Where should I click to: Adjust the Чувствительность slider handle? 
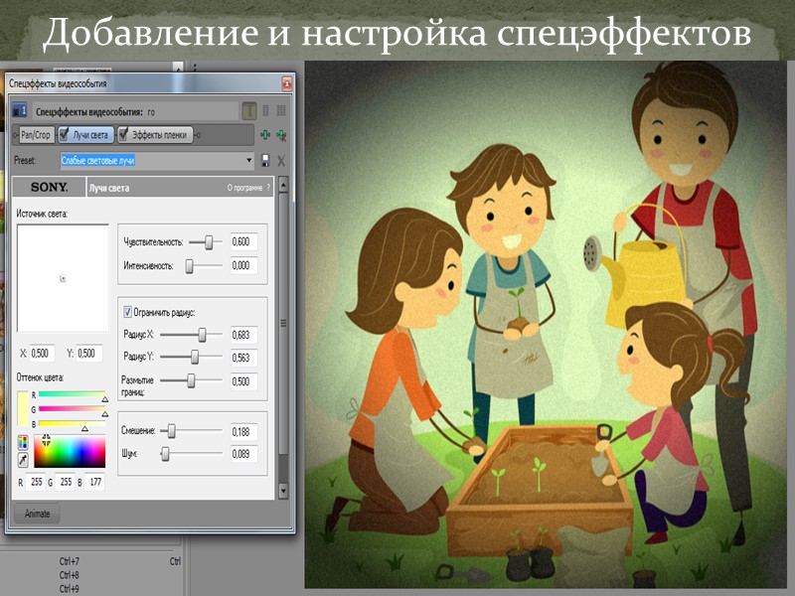click(209, 242)
